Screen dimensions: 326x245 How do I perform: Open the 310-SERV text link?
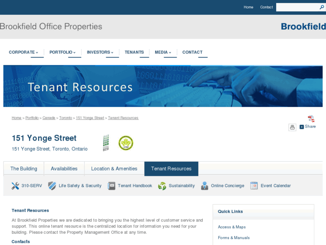click(x=31, y=186)
